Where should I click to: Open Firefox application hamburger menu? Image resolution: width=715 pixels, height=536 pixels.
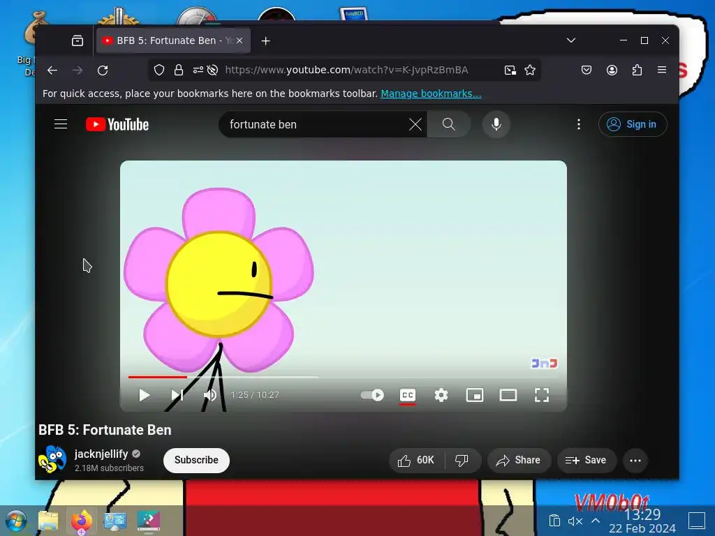point(662,70)
